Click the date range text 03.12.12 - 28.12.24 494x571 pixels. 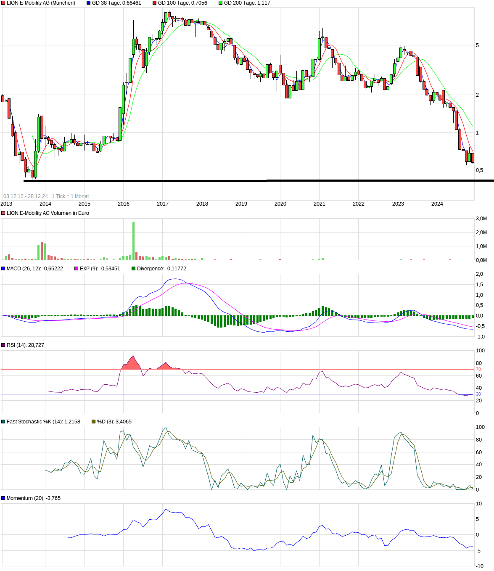[25, 196]
